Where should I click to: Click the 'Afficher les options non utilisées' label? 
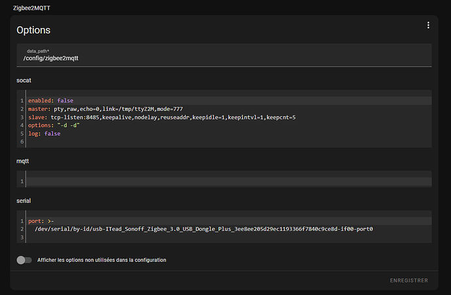[102, 260]
